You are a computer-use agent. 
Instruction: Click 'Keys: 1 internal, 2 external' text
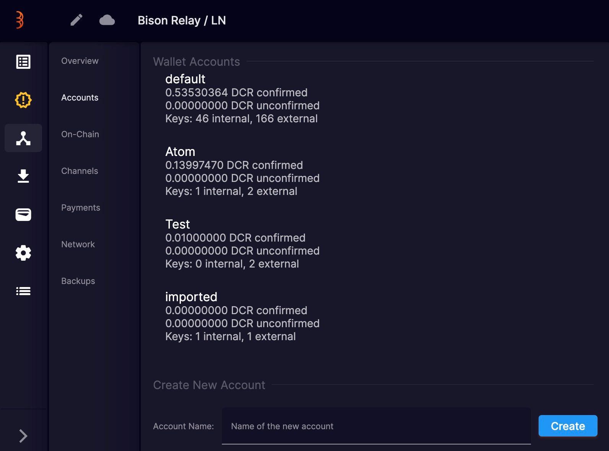231,191
